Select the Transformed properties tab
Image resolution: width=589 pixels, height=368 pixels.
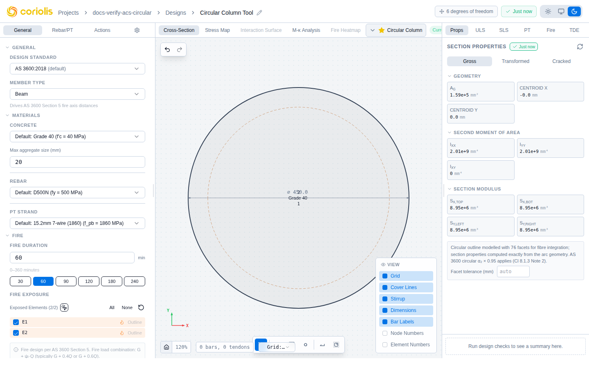[x=515, y=61]
